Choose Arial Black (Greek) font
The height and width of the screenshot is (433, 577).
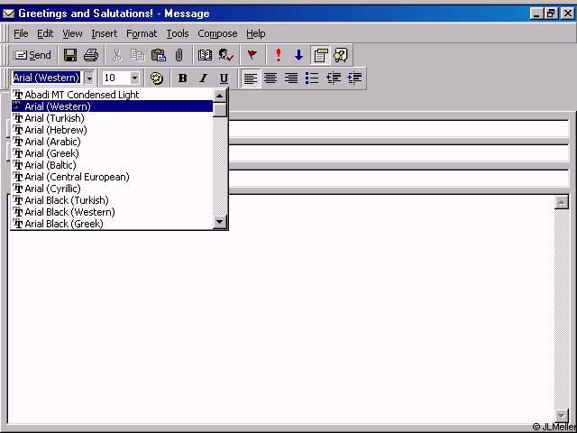112,224
